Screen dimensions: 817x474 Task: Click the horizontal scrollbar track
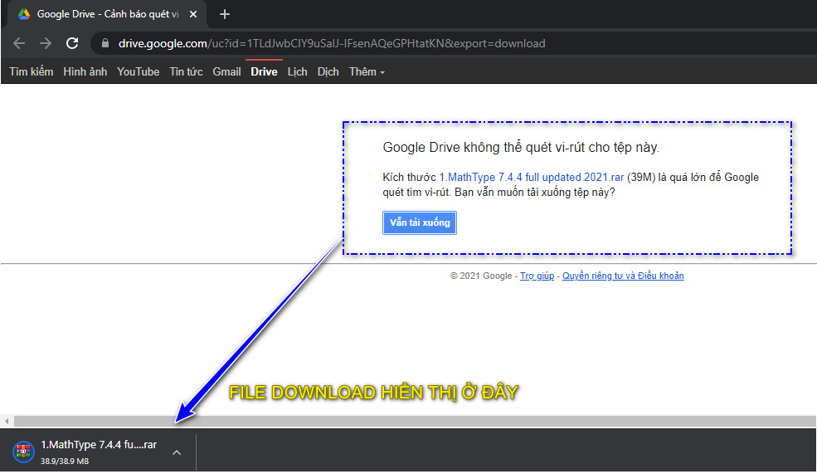[415, 421]
